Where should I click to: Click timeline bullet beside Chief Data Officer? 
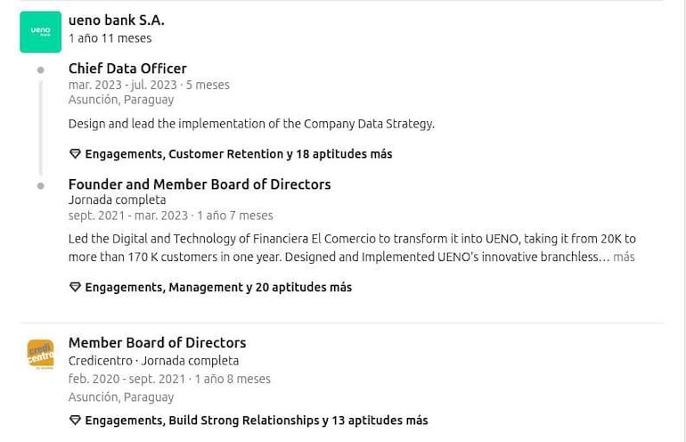click(41, 70)
